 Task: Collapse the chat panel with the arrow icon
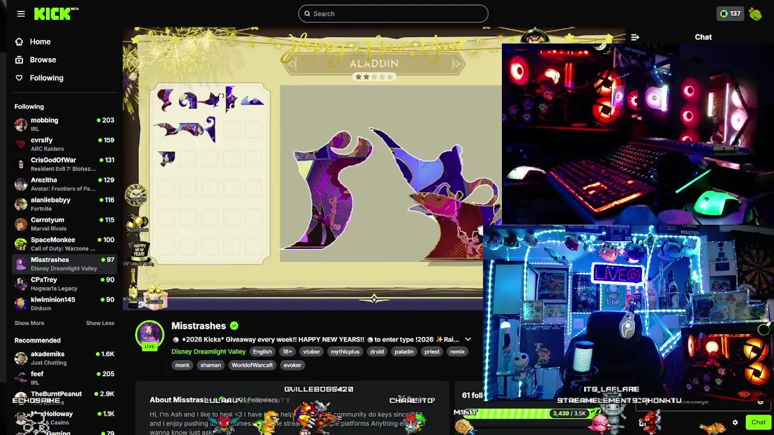click(x=635, y=37)
